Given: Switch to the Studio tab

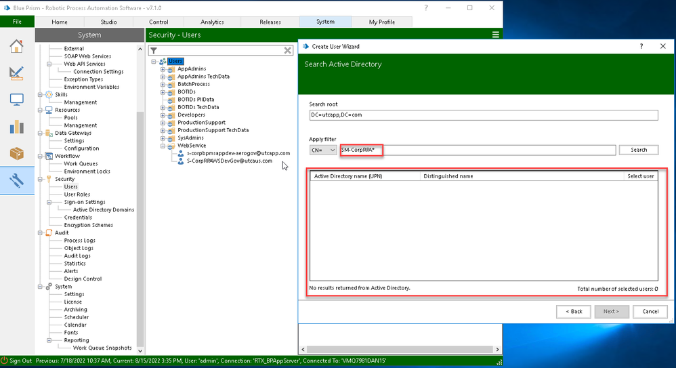Looking at the screenshot, I should [108, 22].
